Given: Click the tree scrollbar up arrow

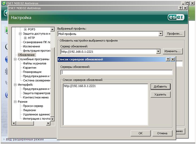Looking at the screenshot, I should [x=53, y=29].
